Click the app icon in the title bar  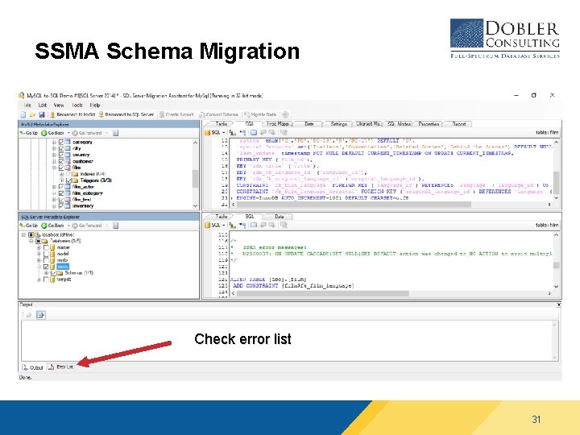[22, 95]
